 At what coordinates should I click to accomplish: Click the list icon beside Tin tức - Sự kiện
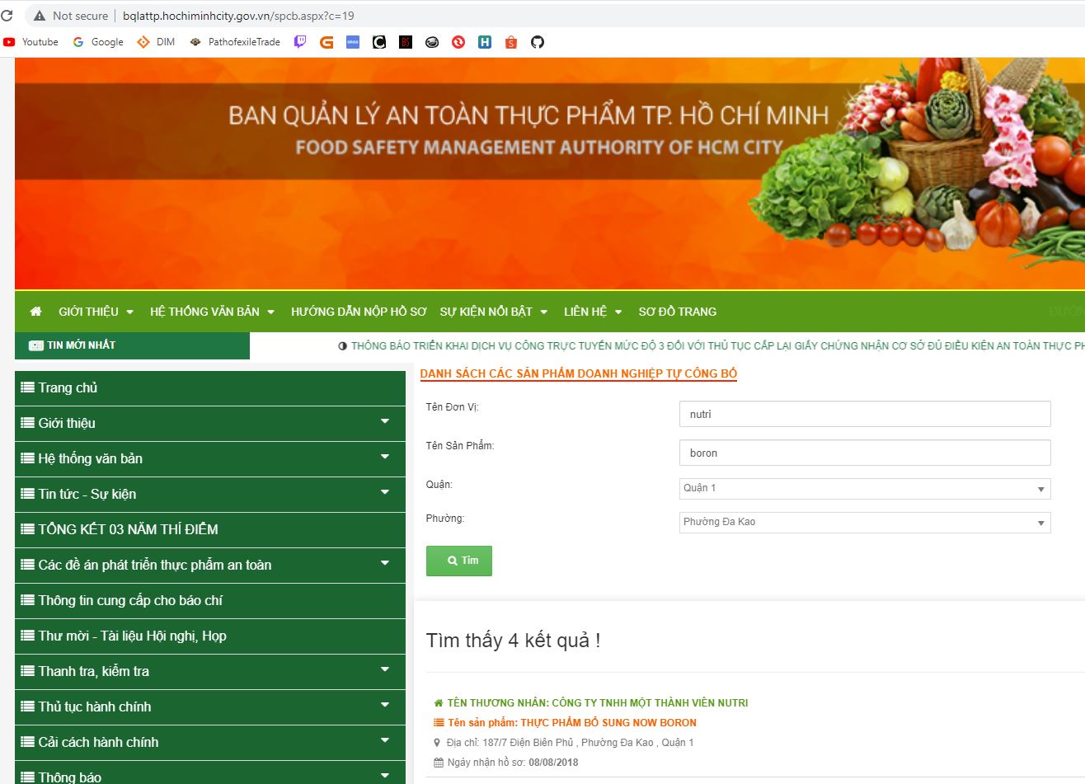pyautogui.click(x=28, y=494)
